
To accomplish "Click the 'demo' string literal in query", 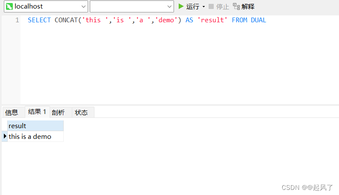I will (x=166, y=20).
